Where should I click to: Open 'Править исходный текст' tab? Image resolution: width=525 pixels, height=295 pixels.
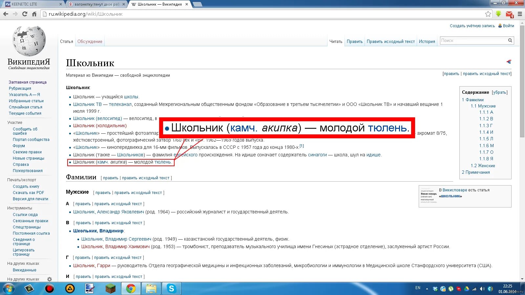pyautogui.click(x=391, y=42)
